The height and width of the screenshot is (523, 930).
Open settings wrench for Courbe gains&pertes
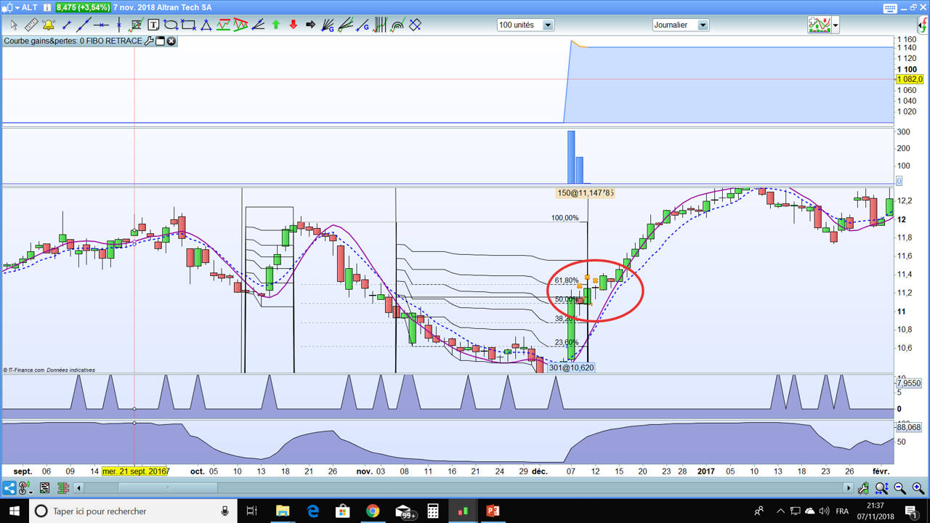coord(149,41)
